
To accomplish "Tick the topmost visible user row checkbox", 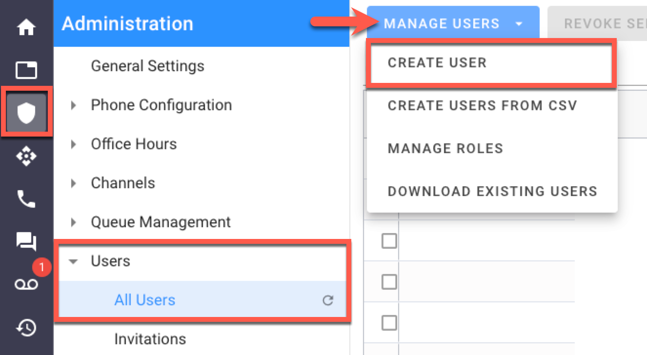I will (x=389, y=241).
